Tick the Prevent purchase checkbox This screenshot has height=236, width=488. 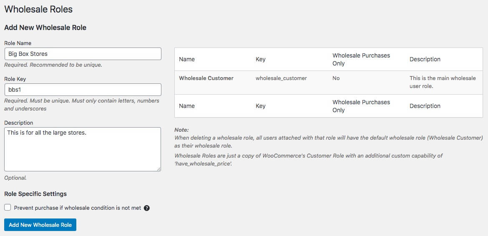(8, 208)
